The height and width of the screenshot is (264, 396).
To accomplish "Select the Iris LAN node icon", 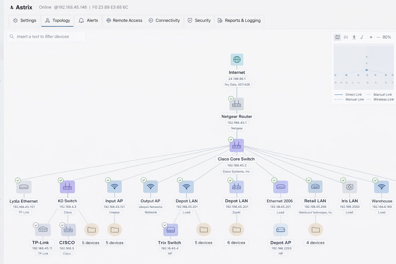I will point(349,187).
